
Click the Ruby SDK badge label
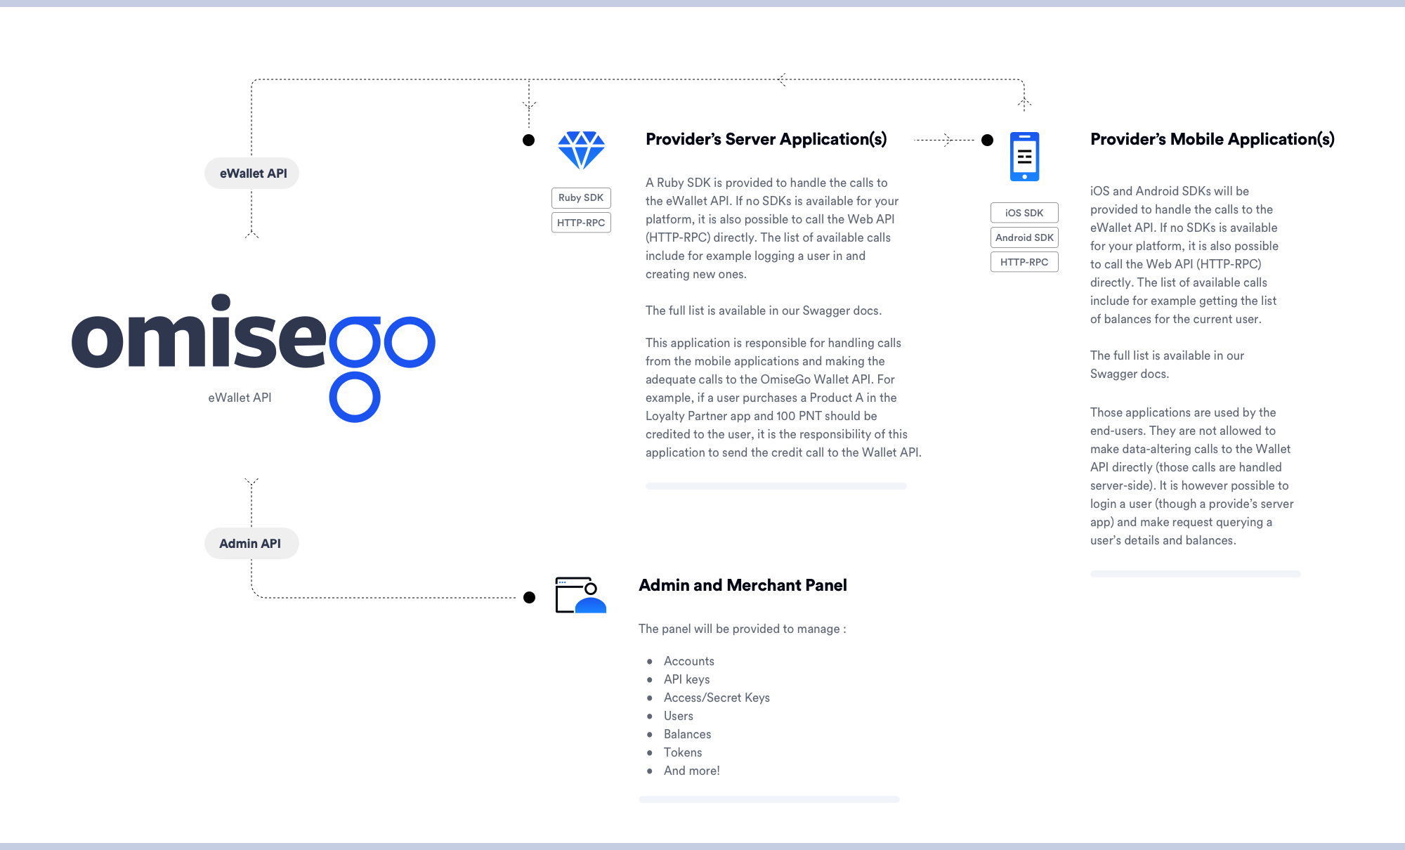tap(580, 197)
